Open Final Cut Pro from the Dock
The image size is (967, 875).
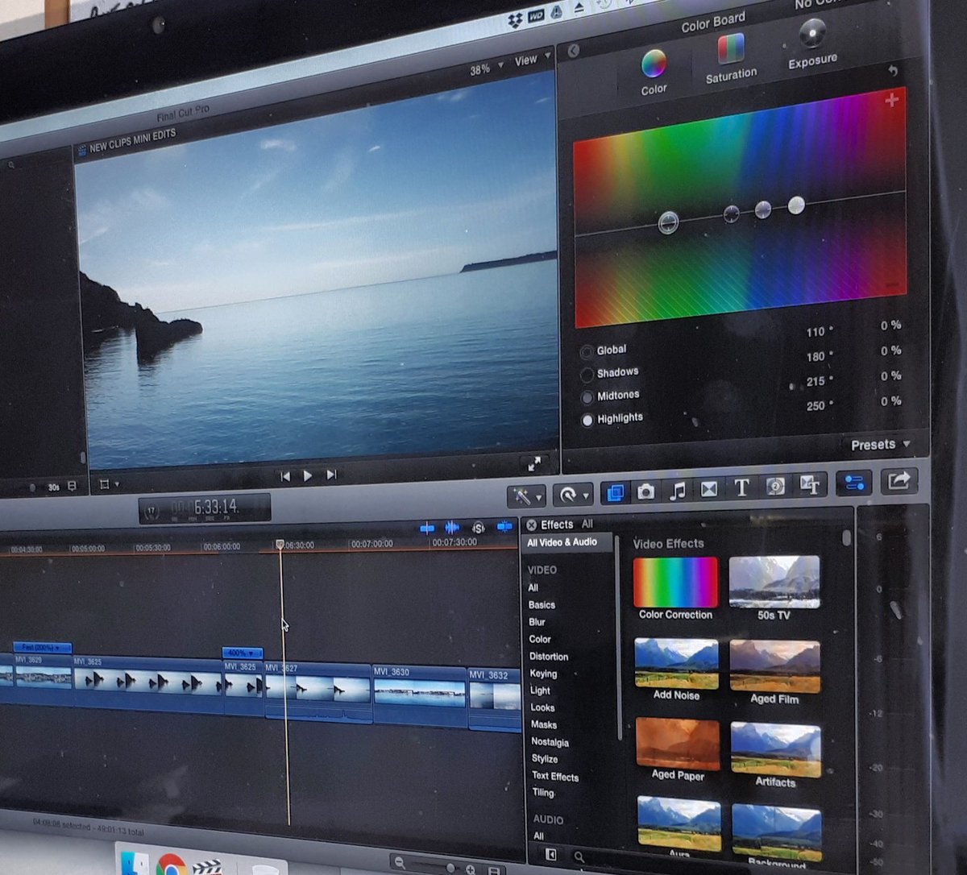pyautogui.click(x=207, y=867)
